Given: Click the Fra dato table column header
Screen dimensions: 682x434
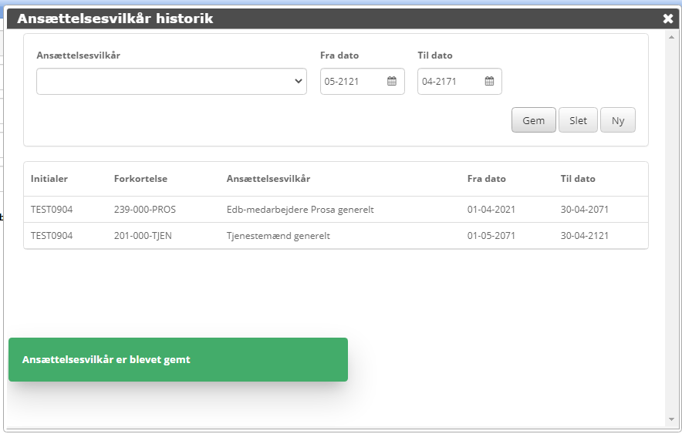Looking at the screenshot, I should tap(487, 179).
